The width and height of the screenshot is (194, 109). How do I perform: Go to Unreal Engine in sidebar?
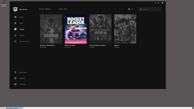pyautogui.click(x=24, y=41)
